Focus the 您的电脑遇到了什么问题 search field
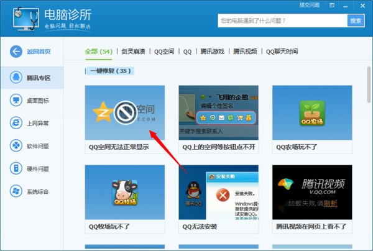 pos(283,21)
